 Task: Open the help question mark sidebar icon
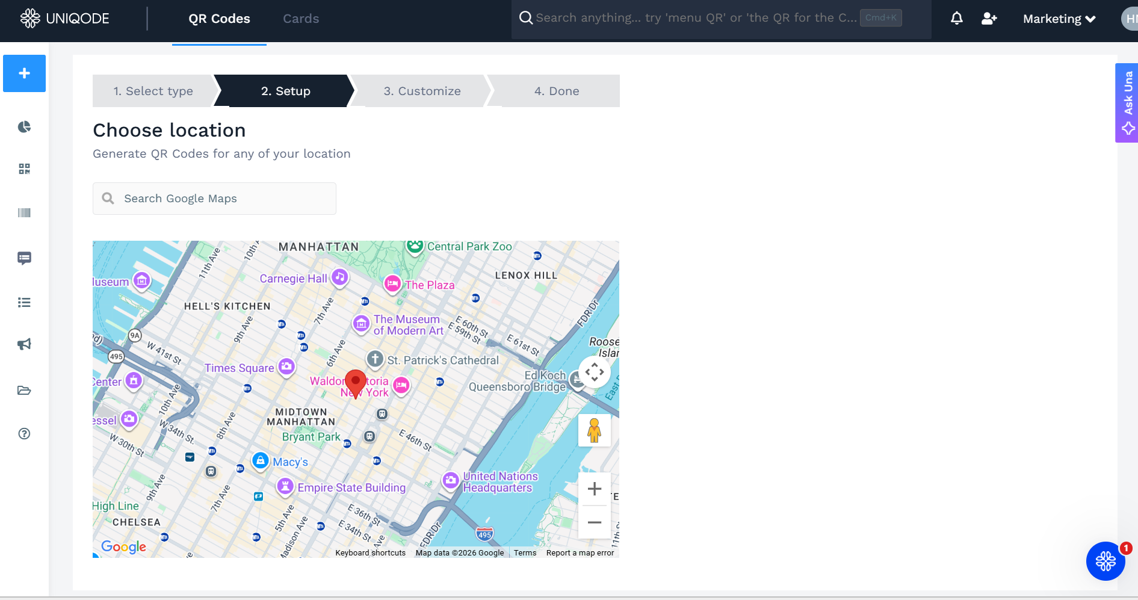point(24,434)
